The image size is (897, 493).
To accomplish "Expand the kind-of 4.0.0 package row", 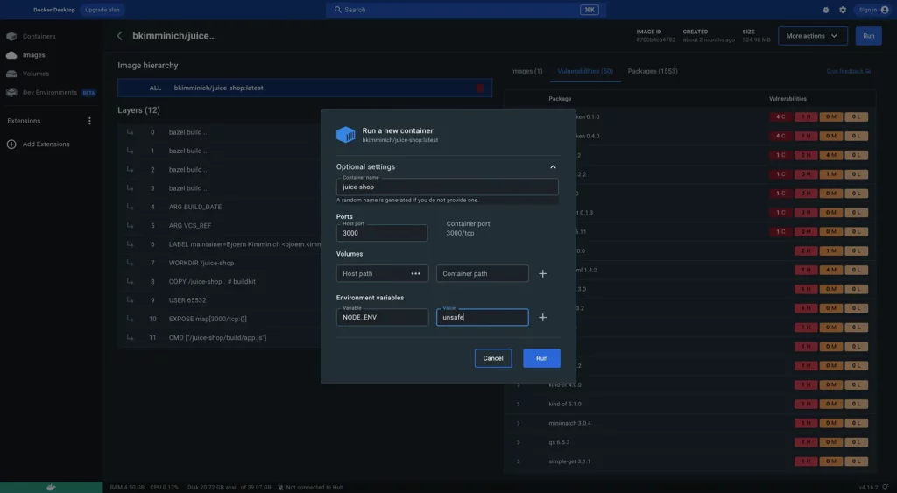I will click(519, 385).
